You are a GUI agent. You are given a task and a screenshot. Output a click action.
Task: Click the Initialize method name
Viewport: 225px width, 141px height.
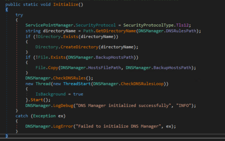coord(66,4)
